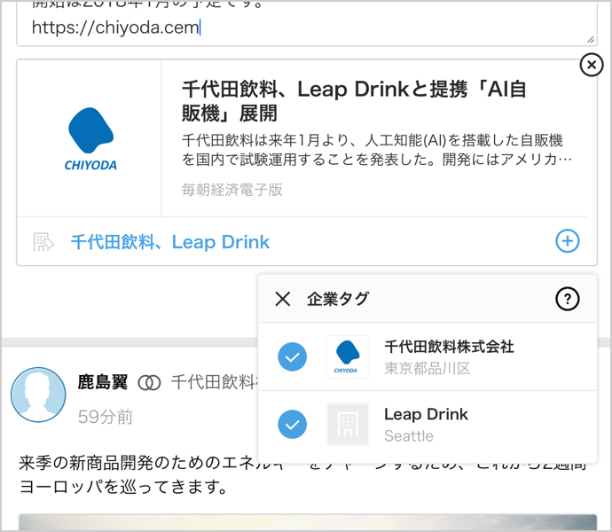Open the CHIYODA article preview image
The height and width of the screenshot is (532, 612).
tap(90, 138)
